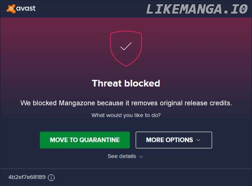Click the empty maroon area left of the shield
Image resolution: width=252 pixels, height=186 pixels.
pyautogui.click(x=50, y=50)
